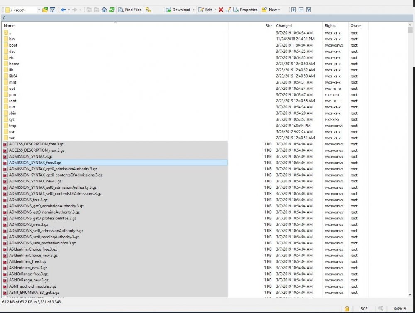Select the usr folder
The height and width of the screenshot is (313, 415).
click(12, 132)
